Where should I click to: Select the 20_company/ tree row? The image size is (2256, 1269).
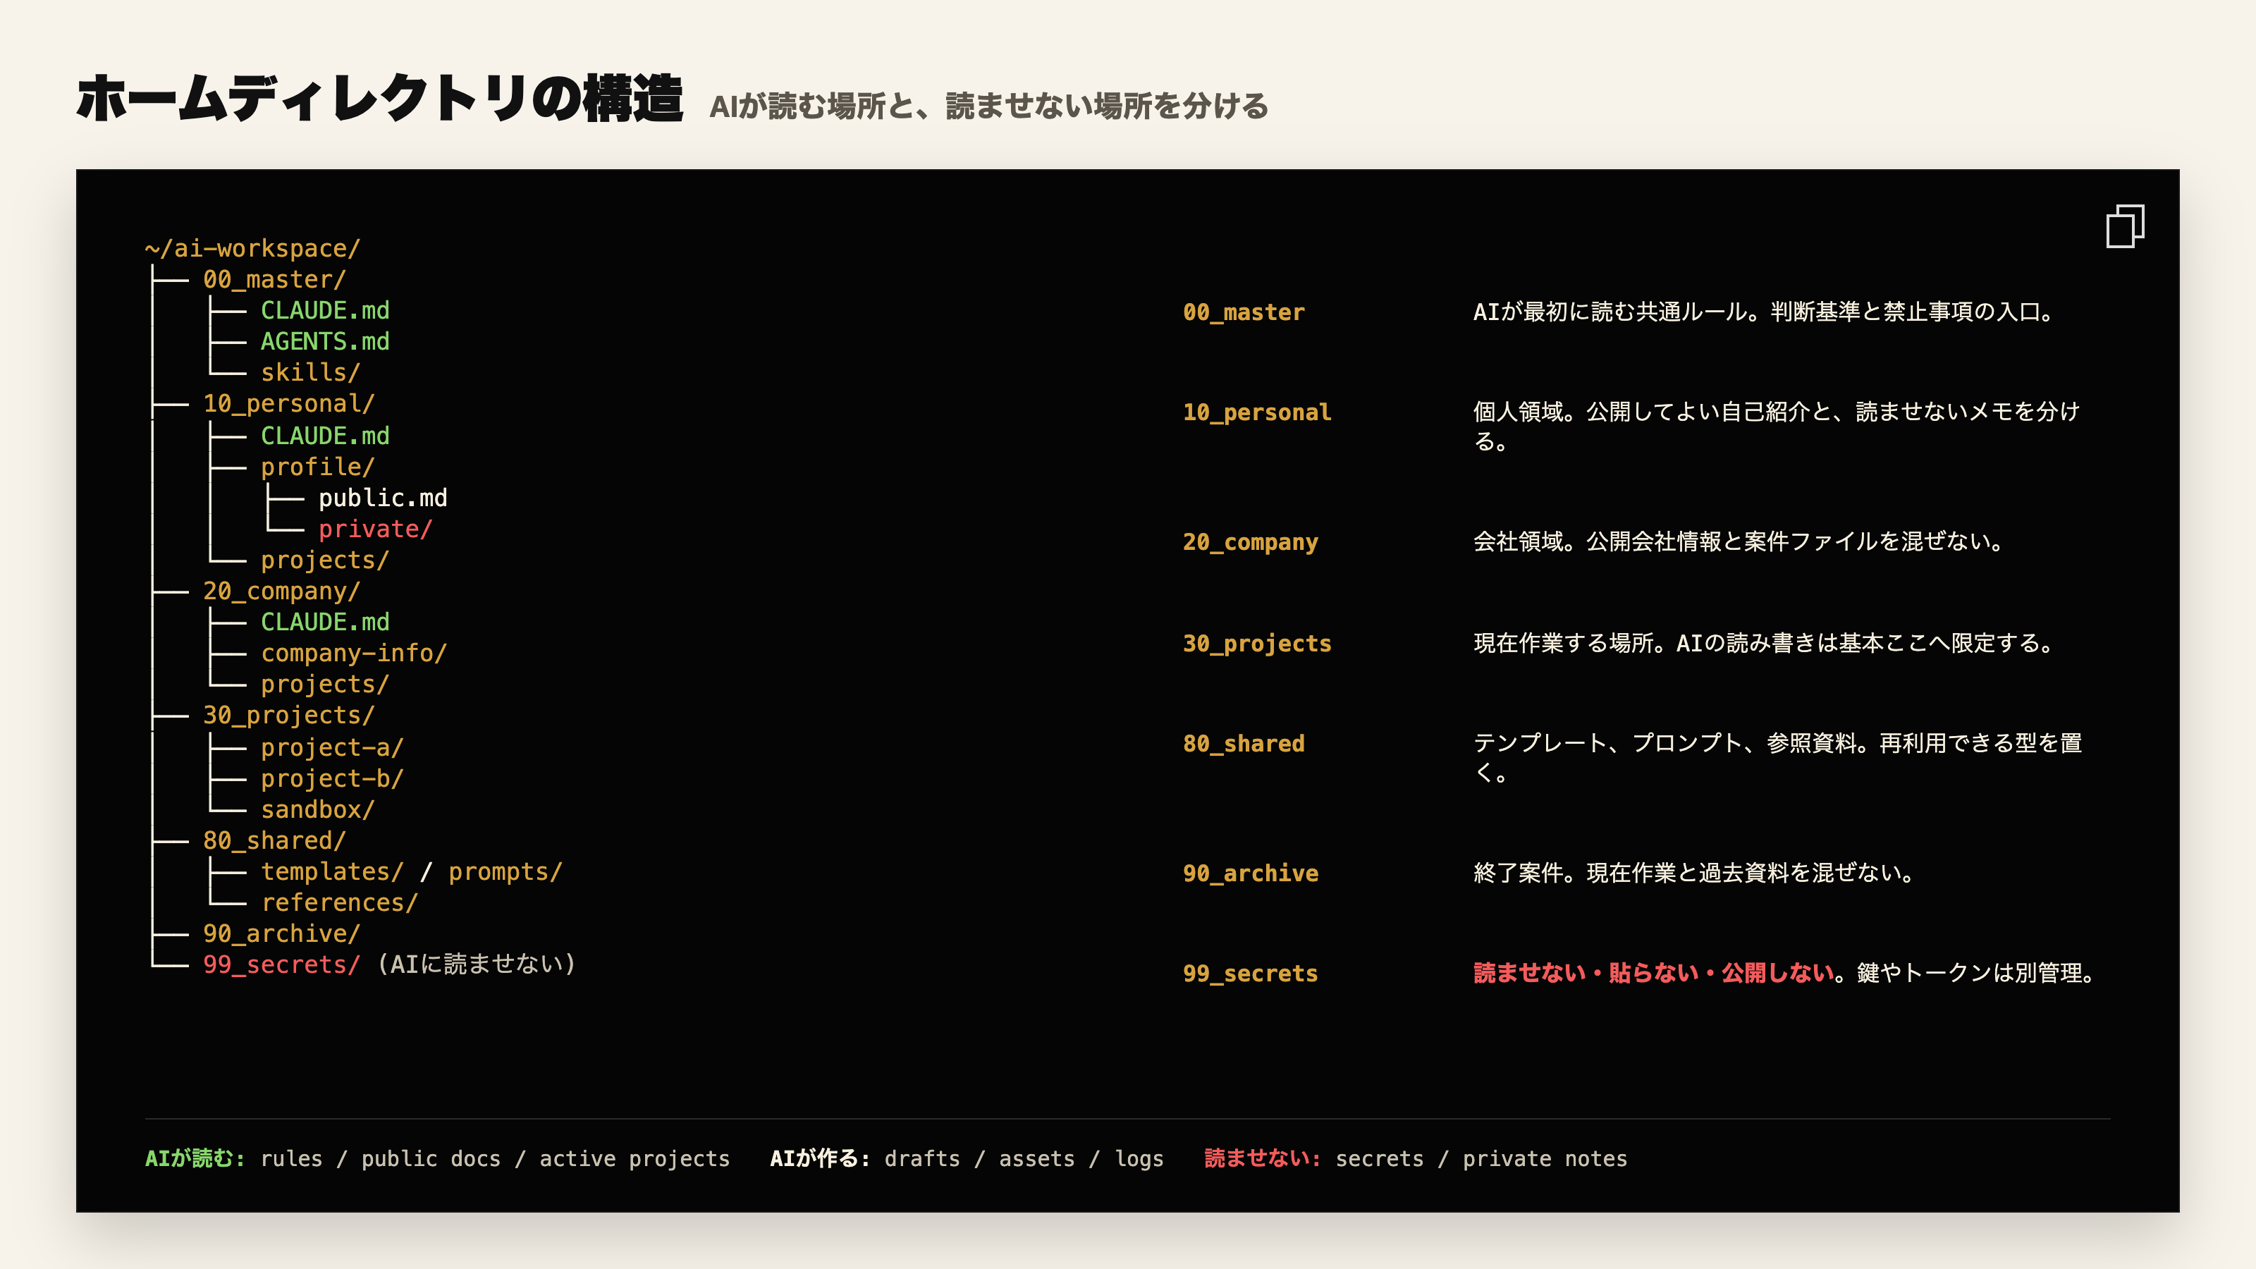[x=281, y=591]
